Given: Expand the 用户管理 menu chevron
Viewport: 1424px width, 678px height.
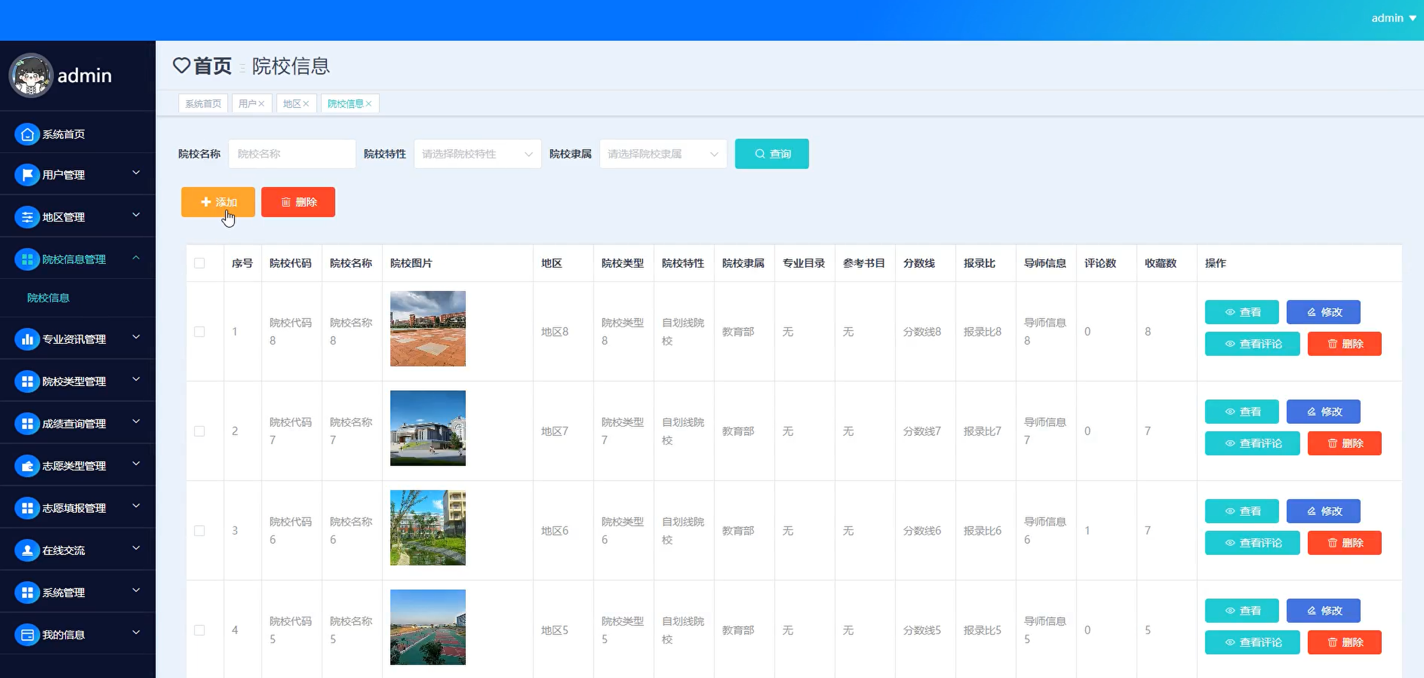Looking at the screenshot, I should pyautogui.click(x=136, y=173).
